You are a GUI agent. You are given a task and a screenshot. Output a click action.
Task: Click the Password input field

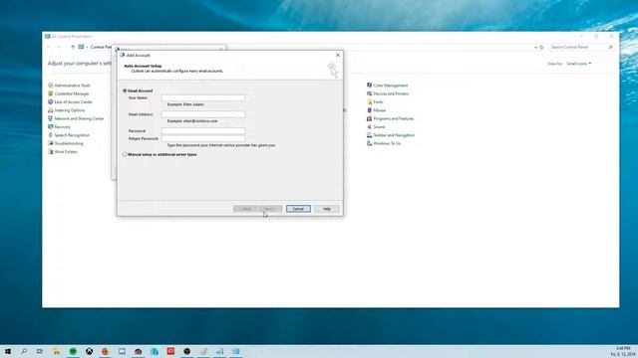click(203, 131)
